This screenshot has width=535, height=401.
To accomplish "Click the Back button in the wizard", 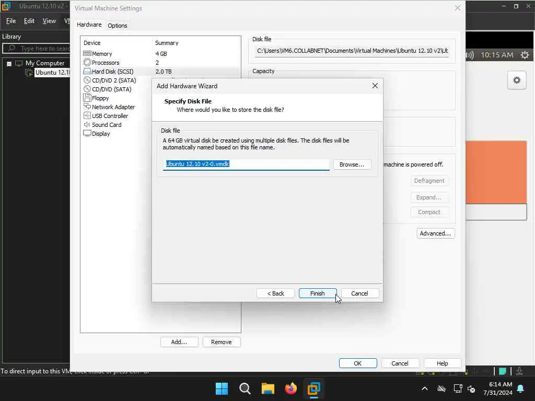I will (275, 293).
